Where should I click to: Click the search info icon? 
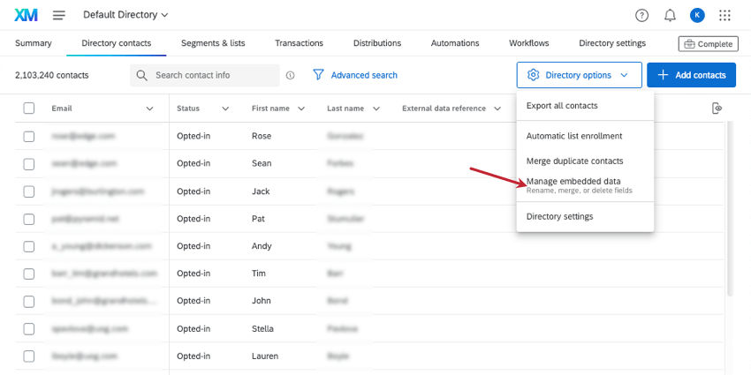290,76
